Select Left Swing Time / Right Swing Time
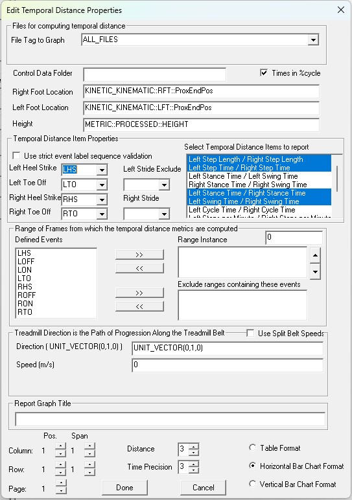The image size is (352, 500). [259, 201]
